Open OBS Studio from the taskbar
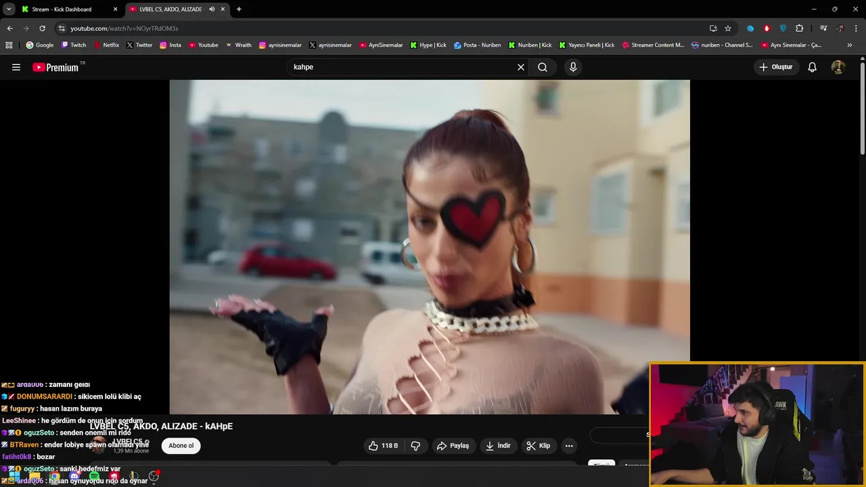The width and height of the screenshot is (866, 487). click(x=154, y=477)
